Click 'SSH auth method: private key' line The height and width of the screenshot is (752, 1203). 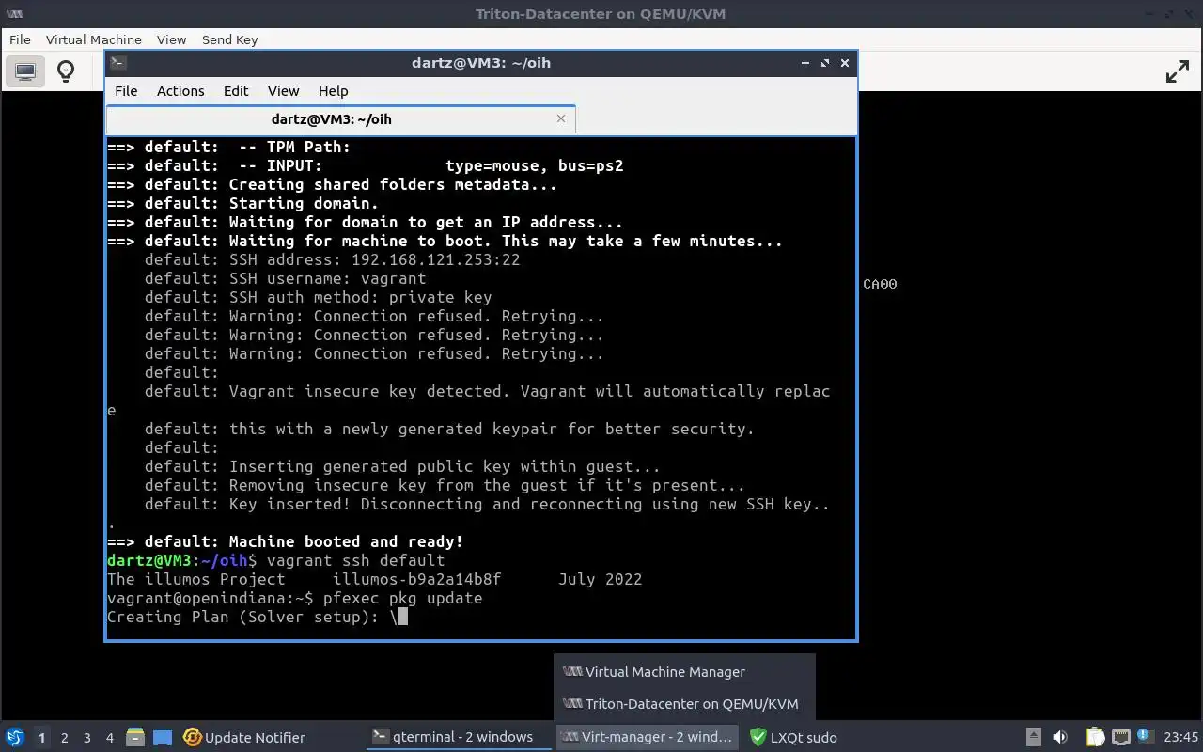pyautogui.click(x=318, y=297)
